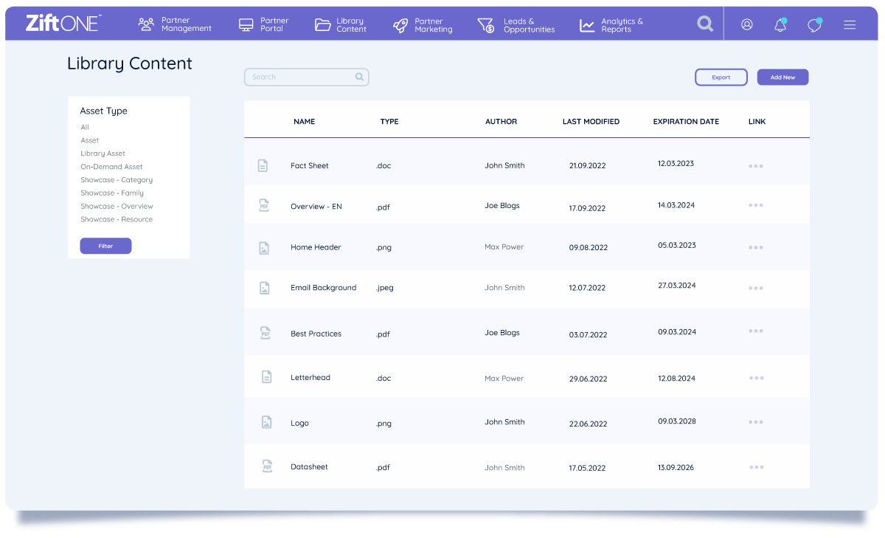885x538 pixels.
Task: Expand the link options for Fact Sheet
Action: click(x=755, y=166)
